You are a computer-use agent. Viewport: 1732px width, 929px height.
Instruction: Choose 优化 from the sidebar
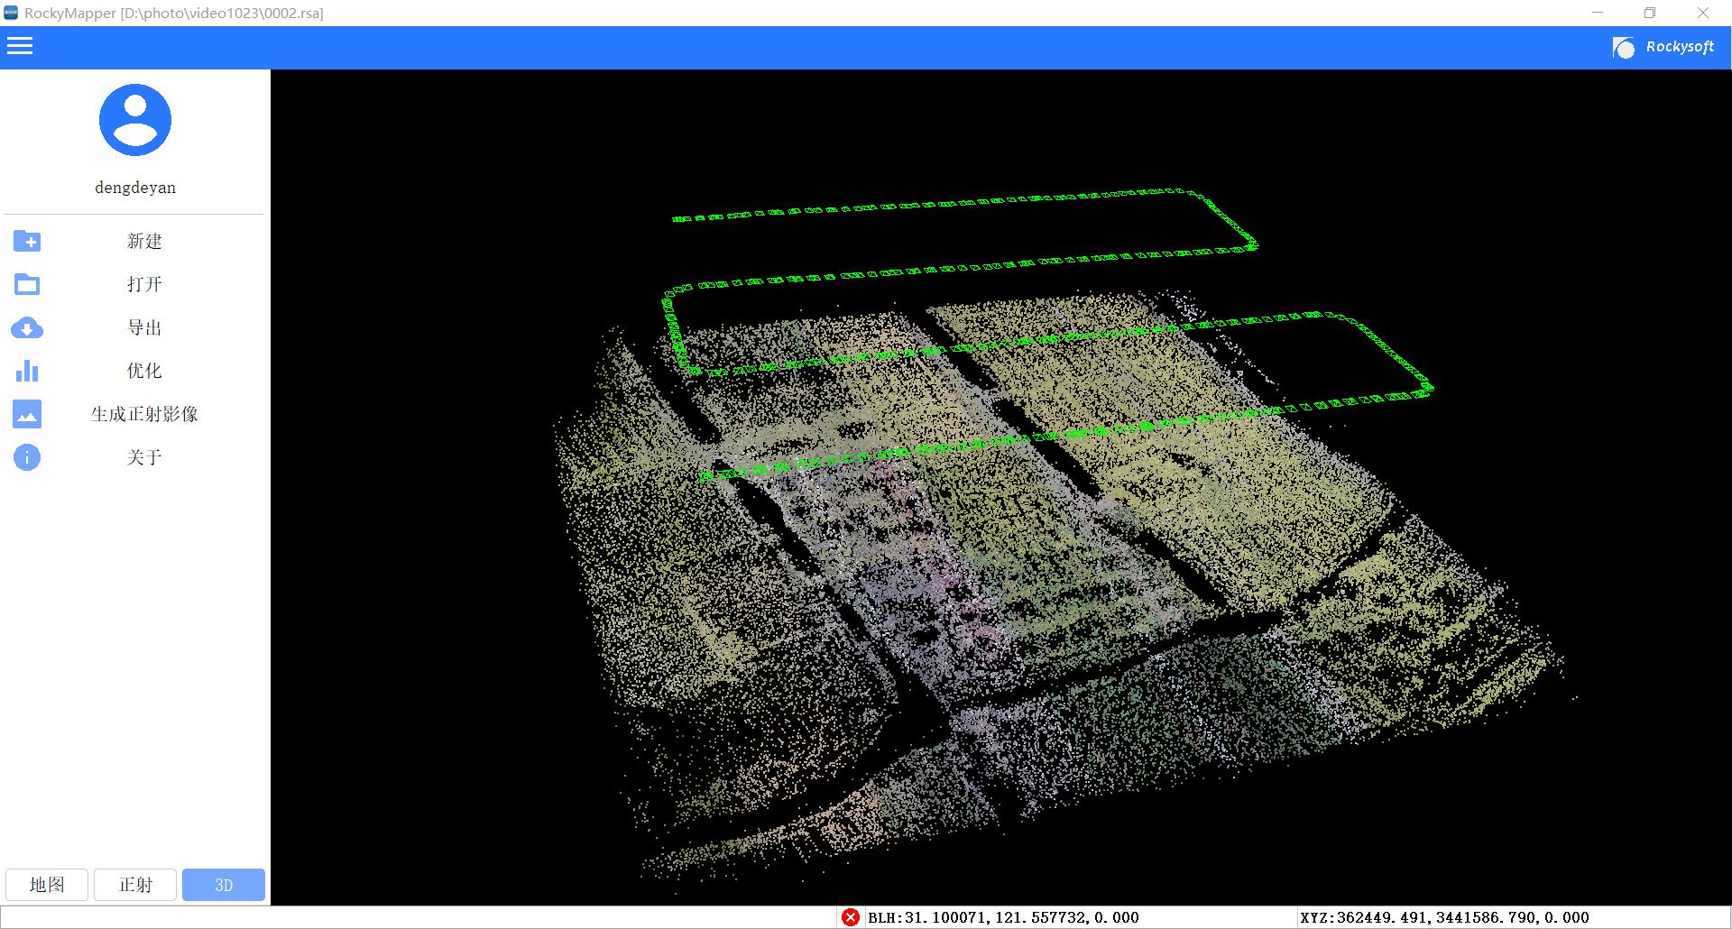click(x=144, y=371)
